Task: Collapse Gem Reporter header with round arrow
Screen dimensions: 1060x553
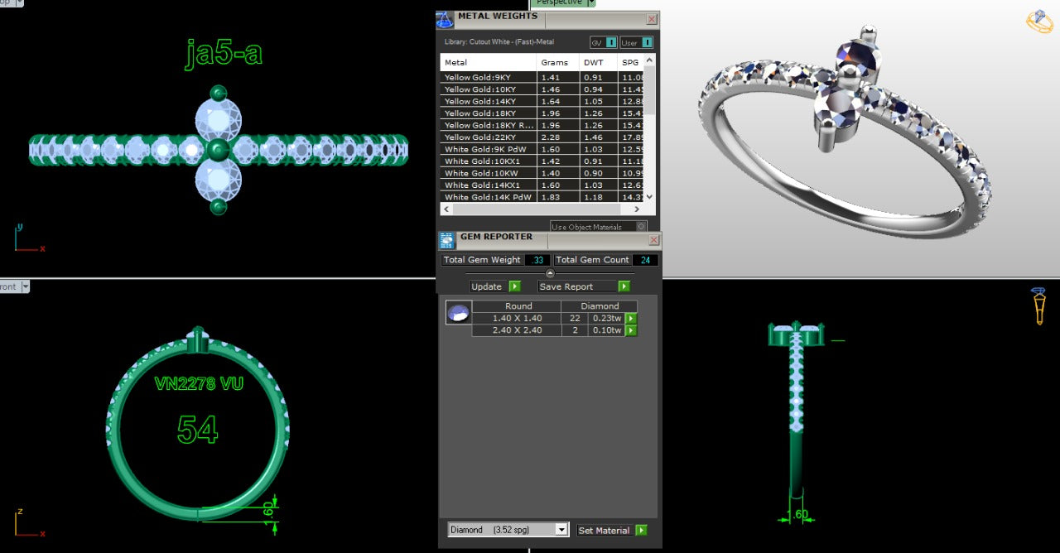Action: (x=550, y=272)
